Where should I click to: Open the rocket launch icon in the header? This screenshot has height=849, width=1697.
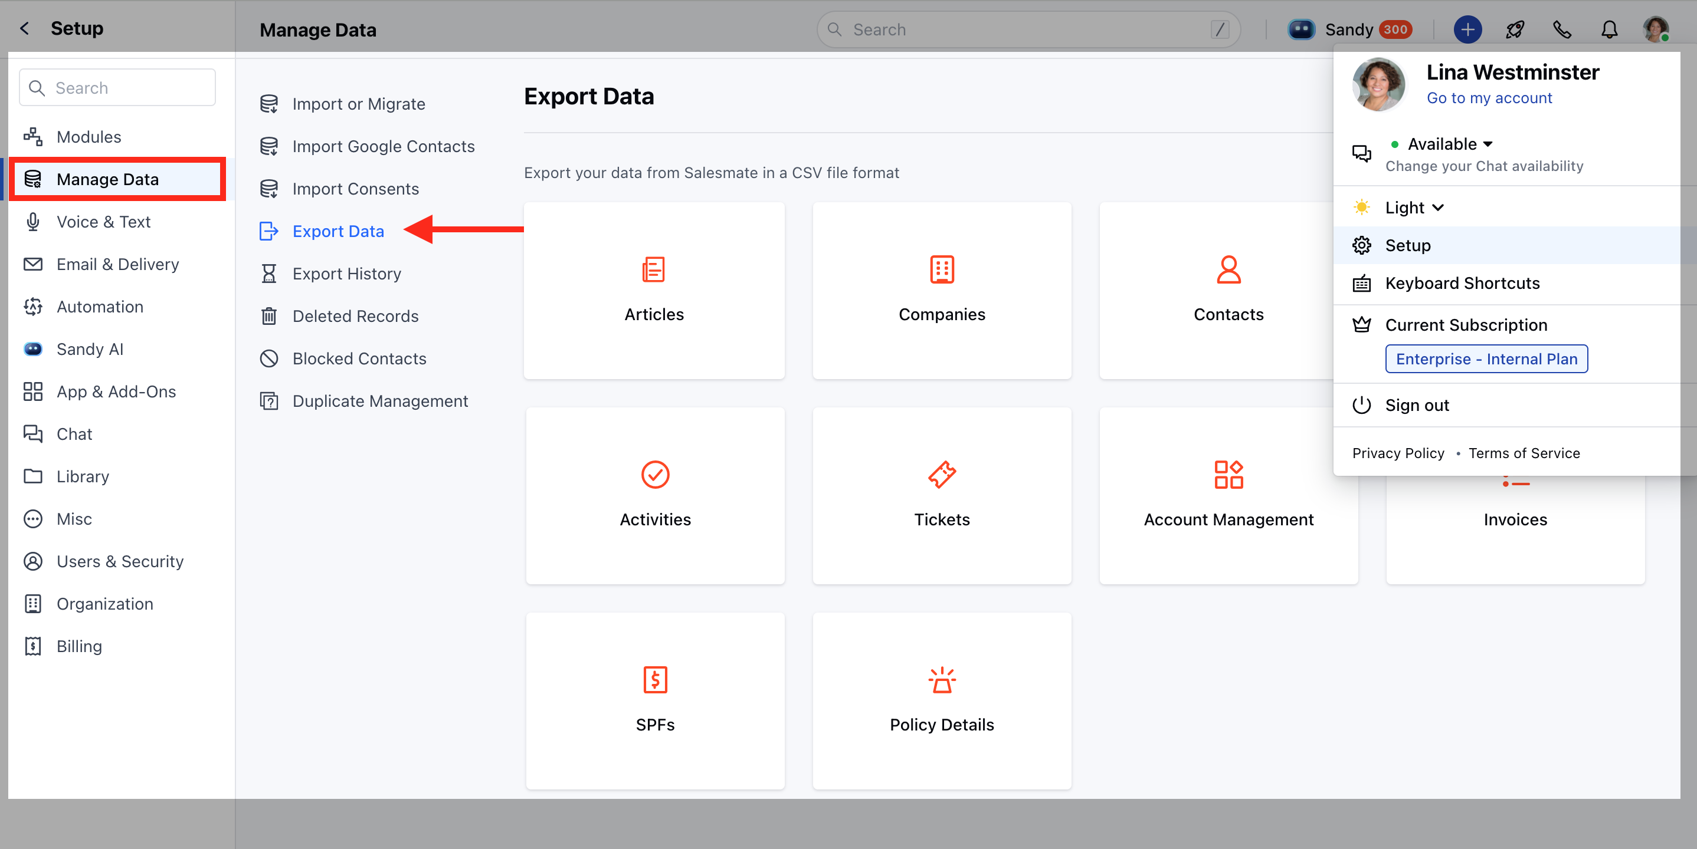[x=1515, y=29]
